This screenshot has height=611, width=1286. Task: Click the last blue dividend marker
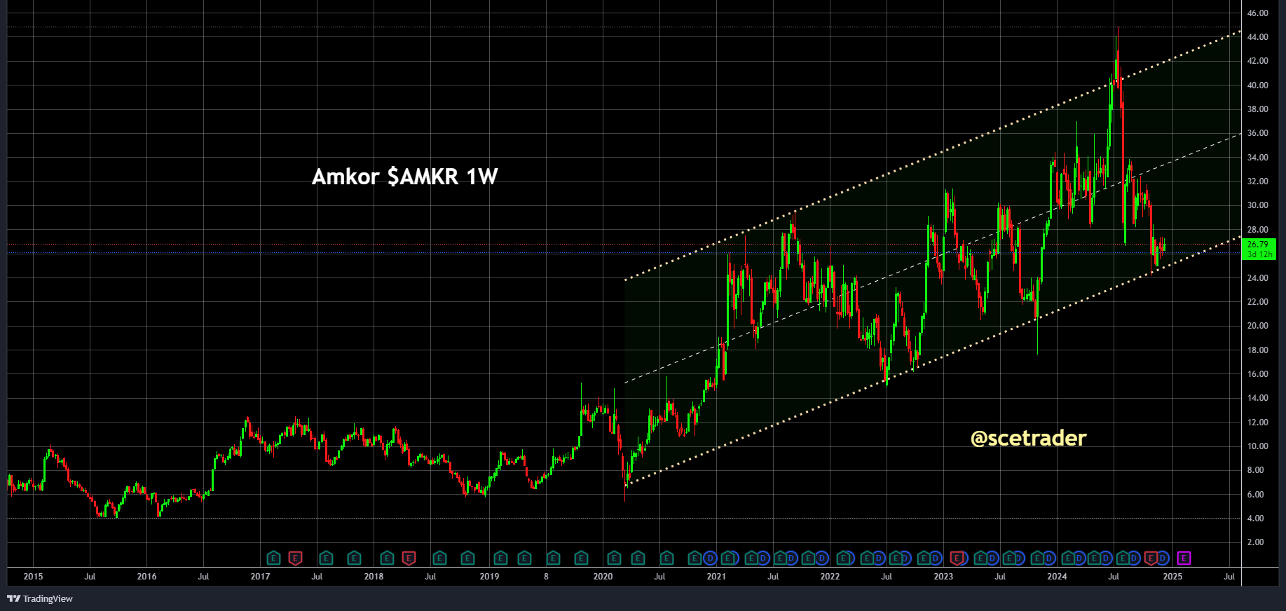click(1163, 558)
